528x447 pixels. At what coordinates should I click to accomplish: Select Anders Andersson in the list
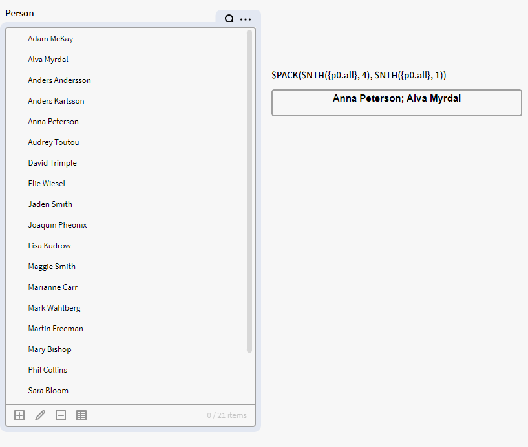(x=59, y=80)
